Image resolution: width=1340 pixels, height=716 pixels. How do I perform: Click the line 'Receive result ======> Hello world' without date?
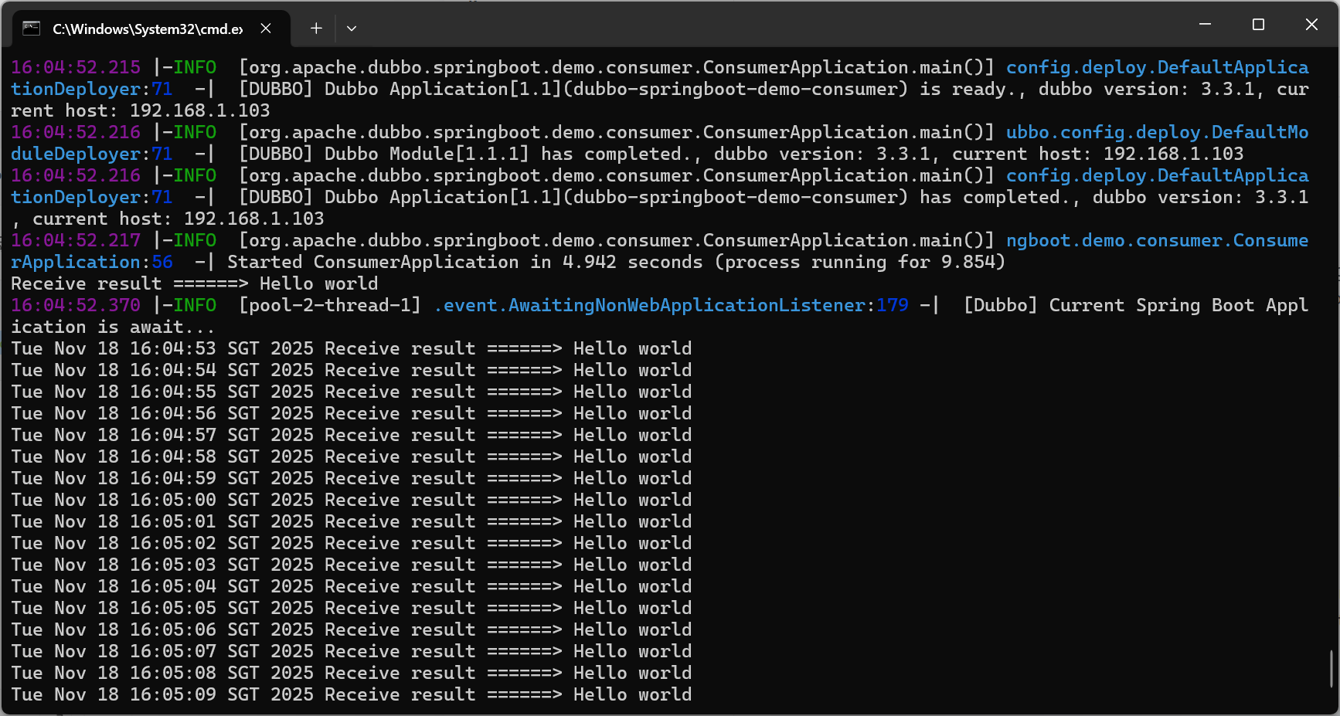(195, 283)
